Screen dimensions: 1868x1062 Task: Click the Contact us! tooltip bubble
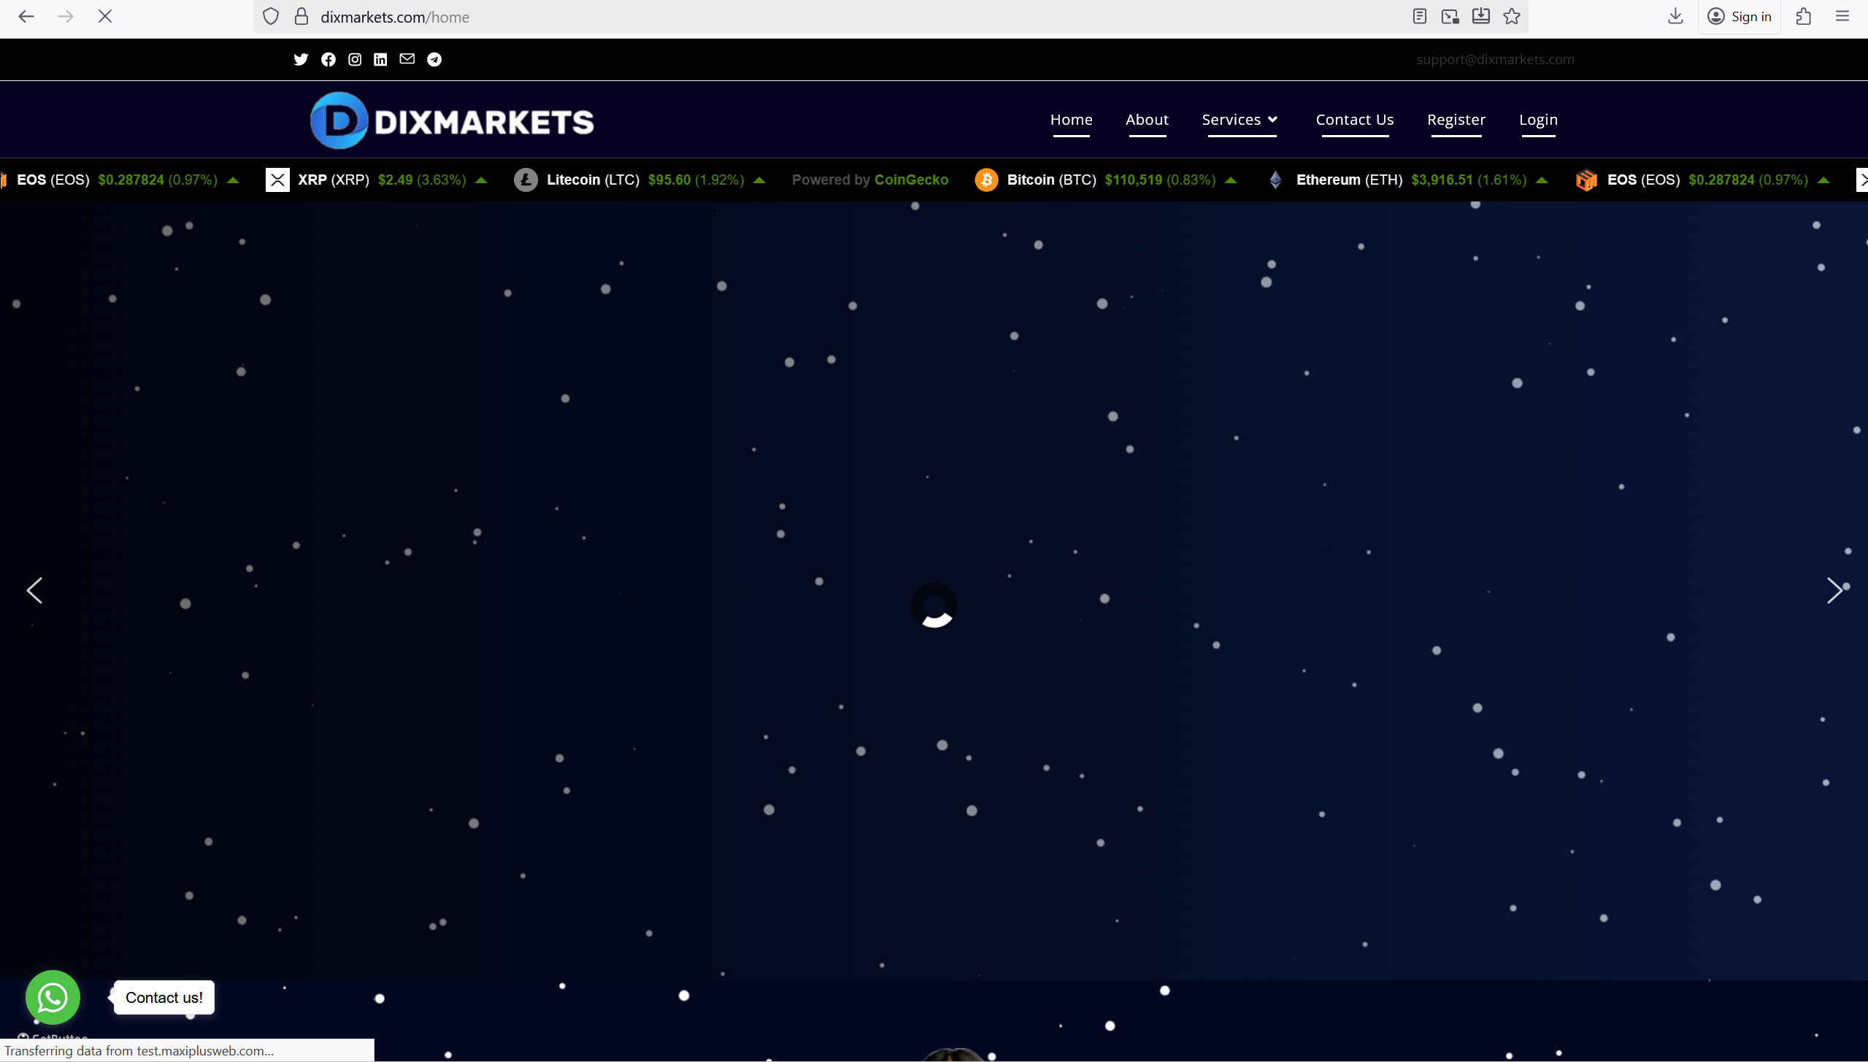pyautogui.click(x=164, y=997)
